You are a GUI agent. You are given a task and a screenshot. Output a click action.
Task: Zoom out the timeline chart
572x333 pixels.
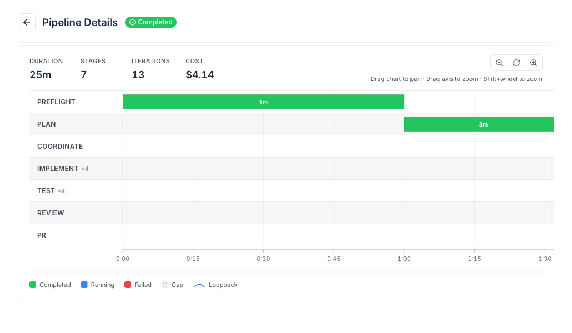[499, 63]
